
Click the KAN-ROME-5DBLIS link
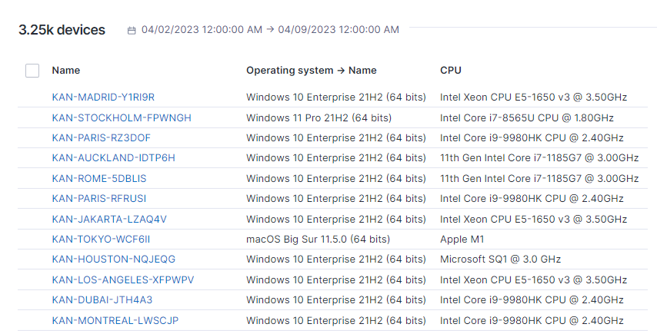pos(99,179)
